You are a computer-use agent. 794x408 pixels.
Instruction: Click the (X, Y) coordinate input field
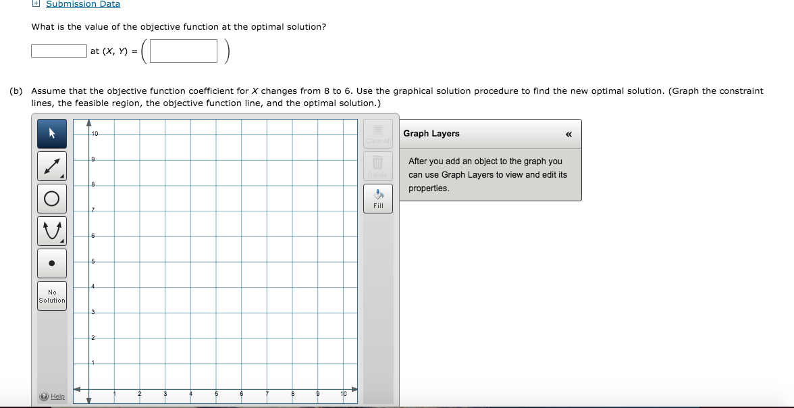click(184, 51)
